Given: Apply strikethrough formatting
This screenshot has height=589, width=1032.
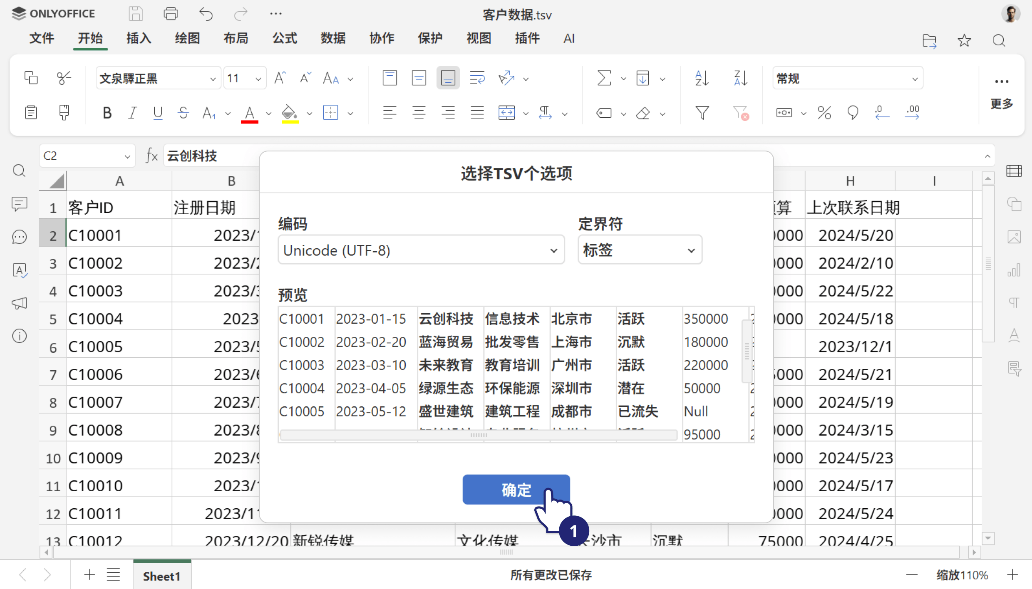Looking at the screenshot, I should point(183,113).
